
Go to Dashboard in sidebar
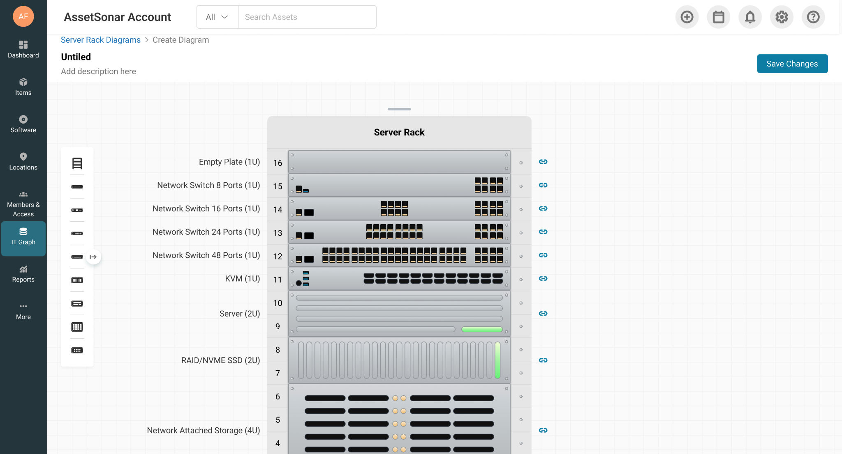(23, 50)
